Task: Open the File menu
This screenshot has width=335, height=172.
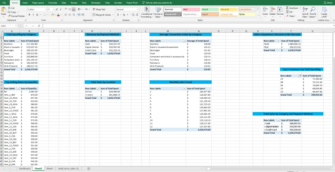Action: [x=4, y=3]
